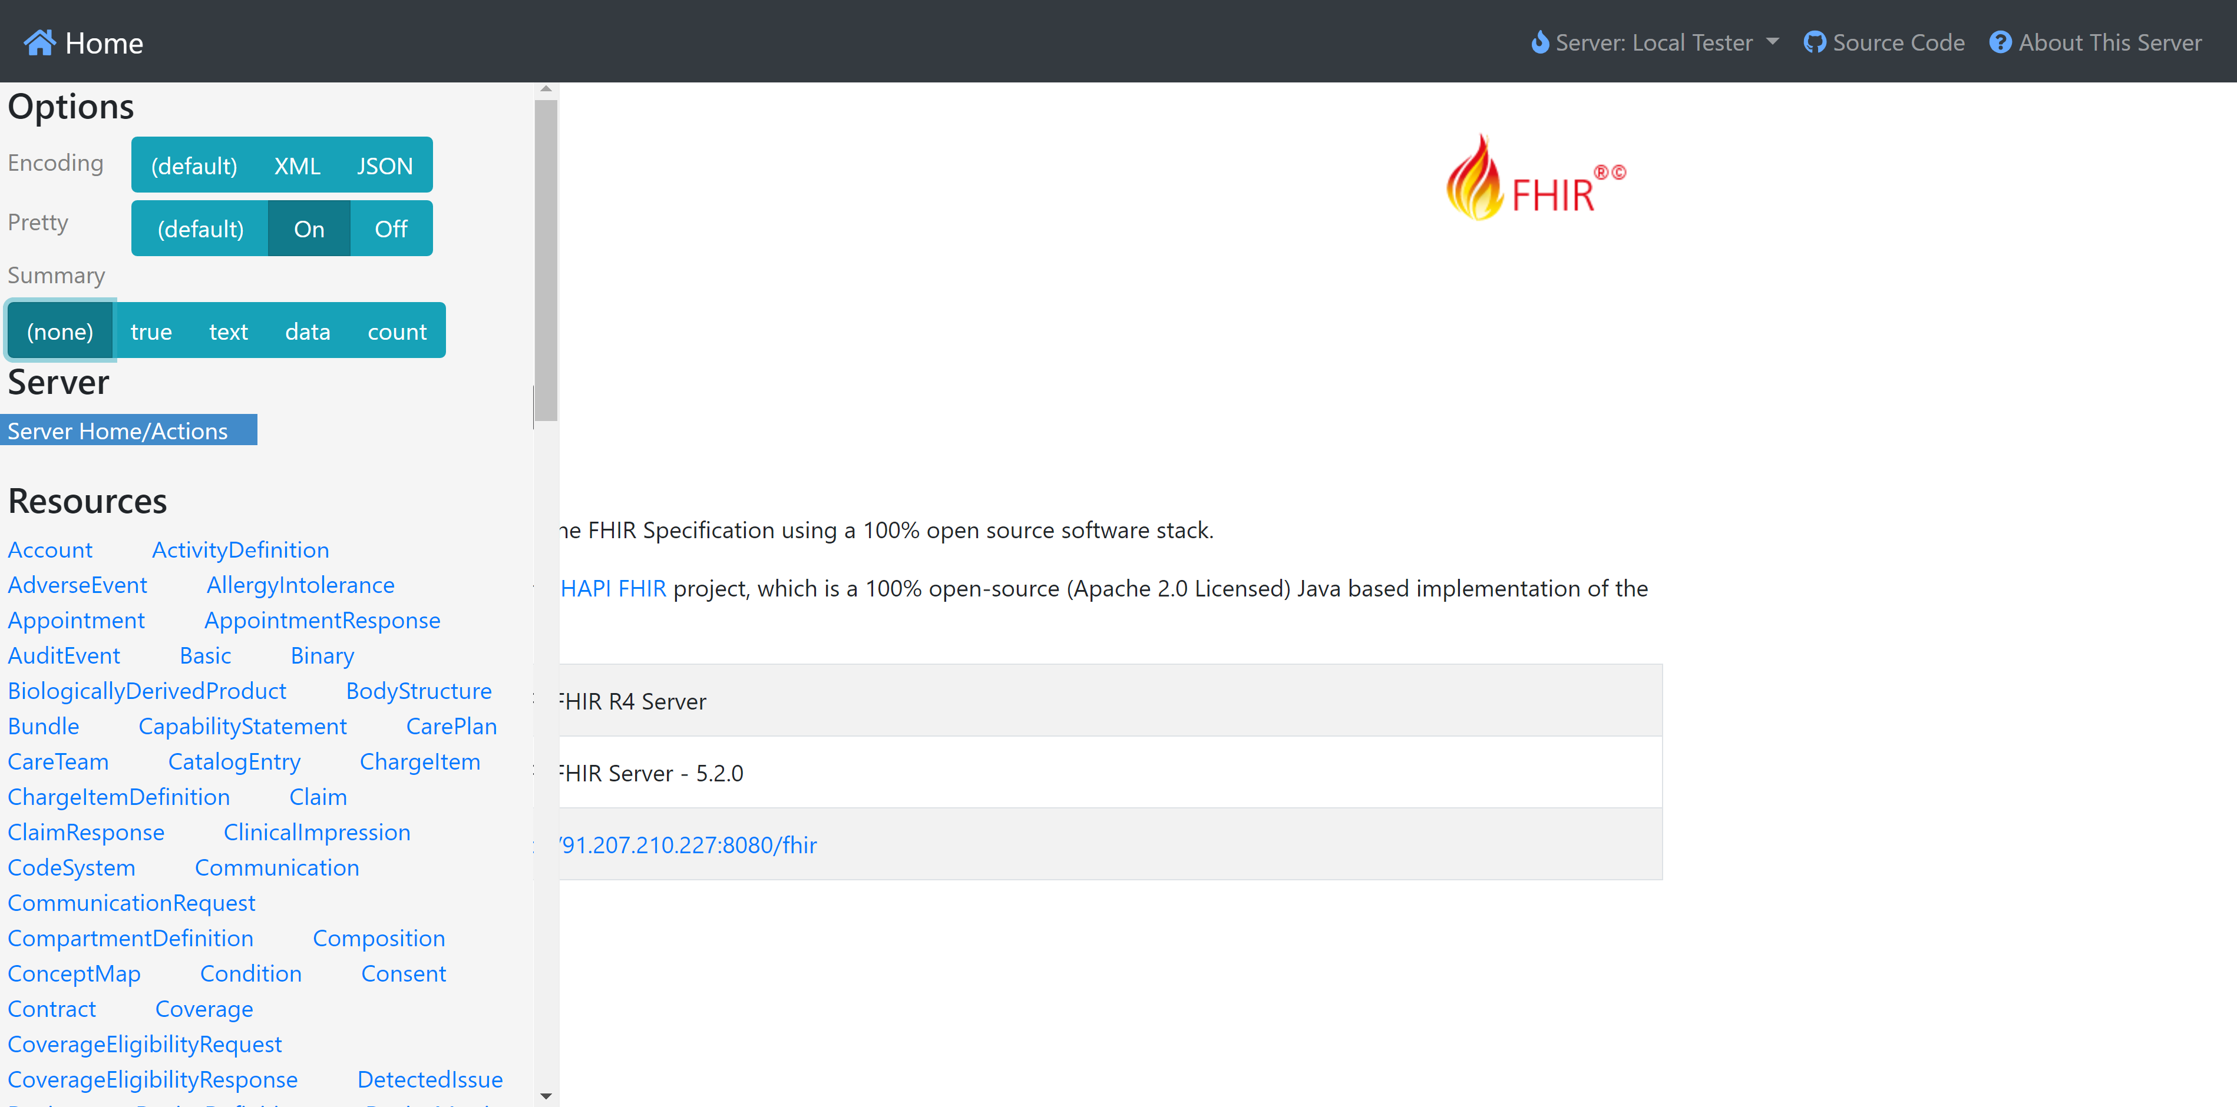Image resolution: width=2237 pixels, height=1107 pixels.
Task: Open the Server: Local Tester dropdown
Action: pos(1654,42)
